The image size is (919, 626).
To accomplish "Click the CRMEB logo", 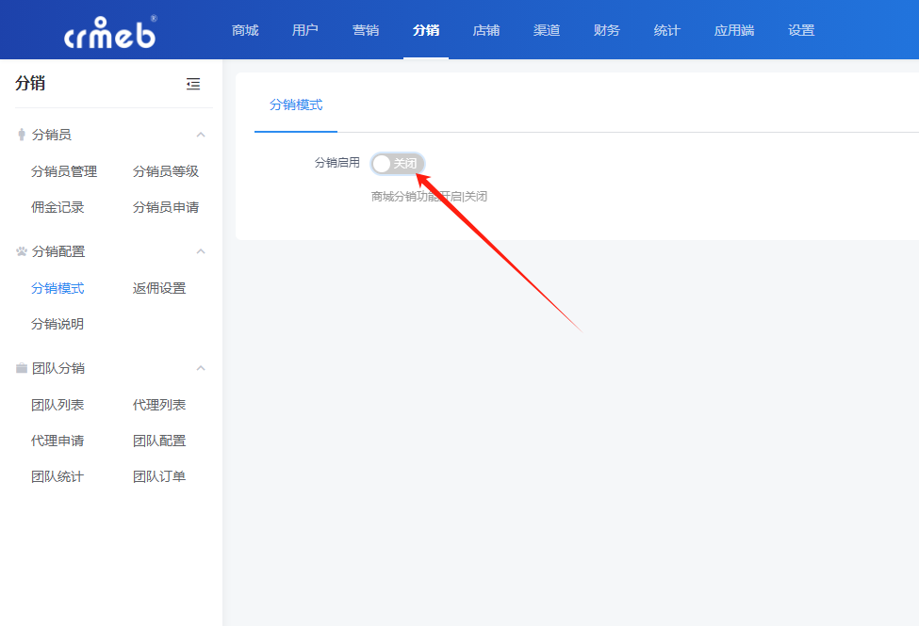I will 109,31.
